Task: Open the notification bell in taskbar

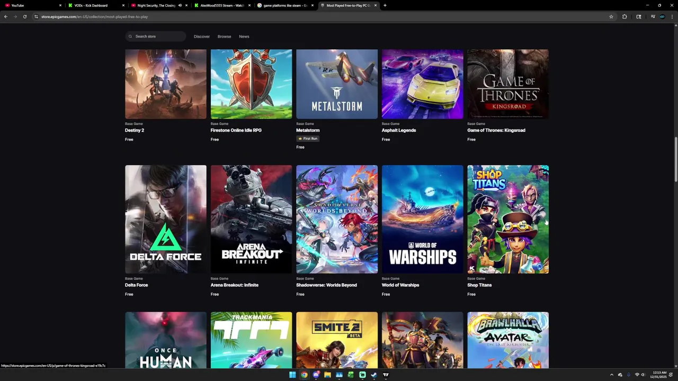Action: click(671, 375)
